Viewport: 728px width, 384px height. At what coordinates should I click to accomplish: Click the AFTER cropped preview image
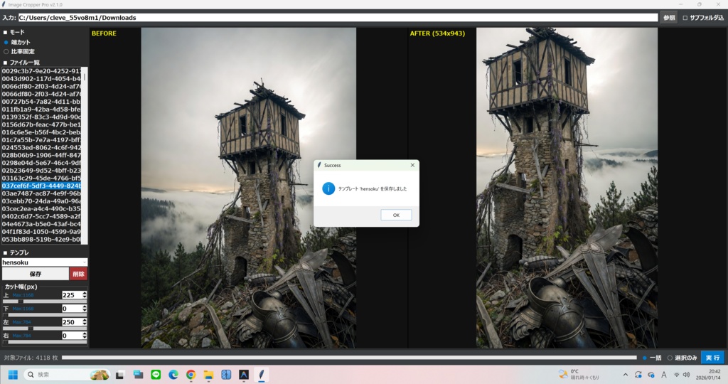pyautogui.click(x=567, y=188)
